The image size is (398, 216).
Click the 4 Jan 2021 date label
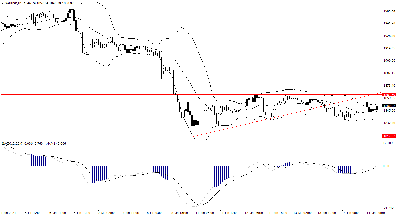[8, 213]
